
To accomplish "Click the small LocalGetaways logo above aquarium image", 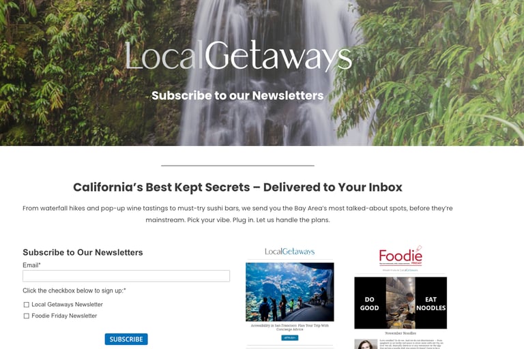I will click(x=290, y=252).
